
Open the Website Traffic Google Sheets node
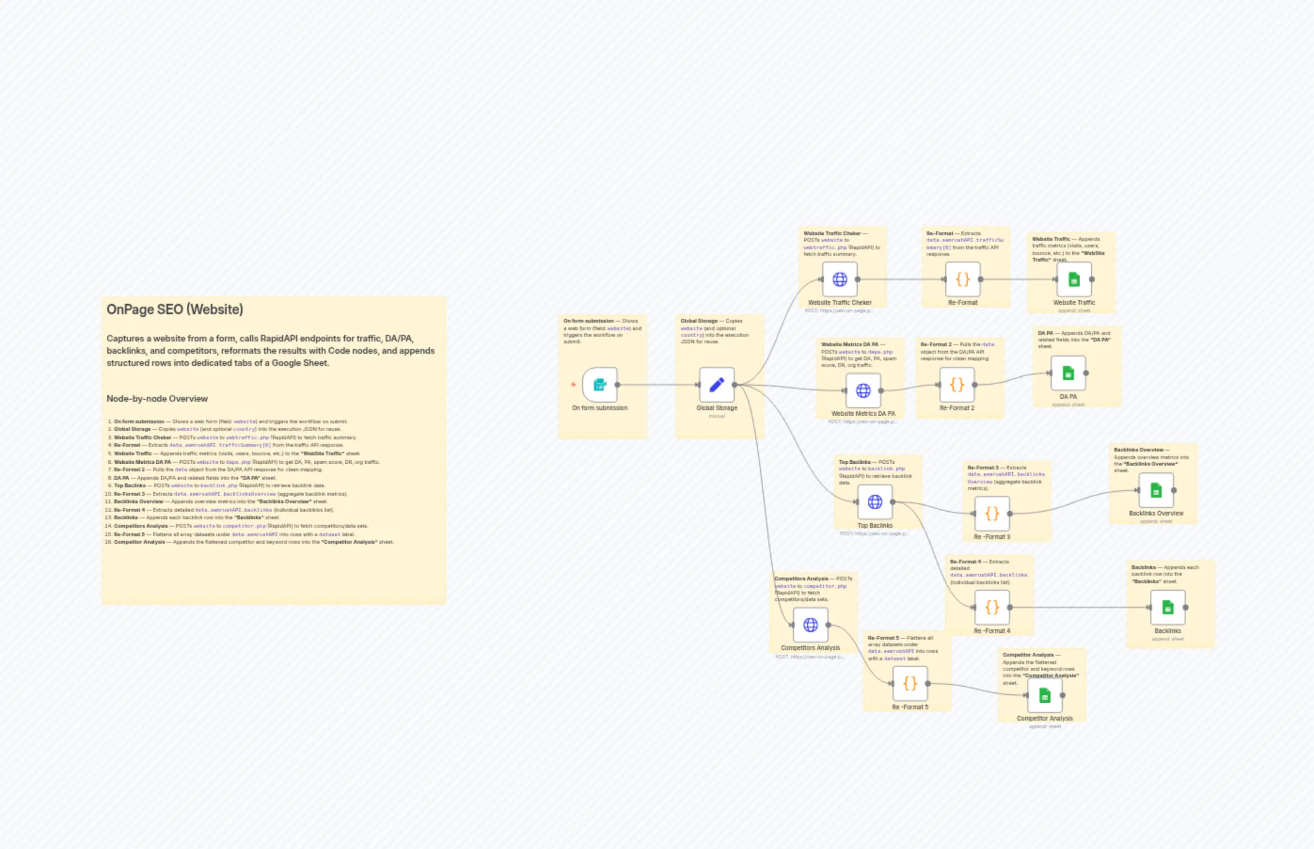coord(1073,280)
